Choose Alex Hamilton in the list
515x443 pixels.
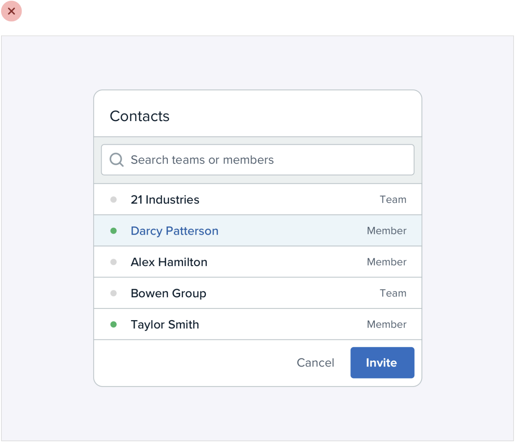(x=169, y=262)
